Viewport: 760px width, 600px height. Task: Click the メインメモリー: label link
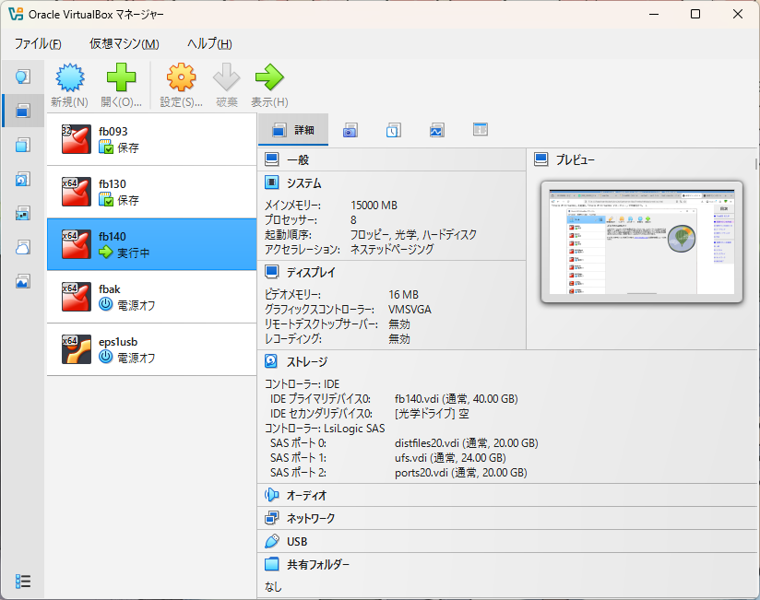point(292,206)
